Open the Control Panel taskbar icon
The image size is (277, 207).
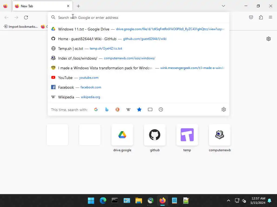[x=127, y=201]
